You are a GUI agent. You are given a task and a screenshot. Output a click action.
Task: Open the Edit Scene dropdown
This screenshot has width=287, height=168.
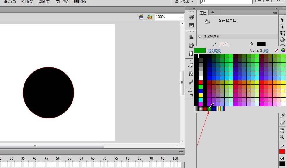tap(142, 17)
